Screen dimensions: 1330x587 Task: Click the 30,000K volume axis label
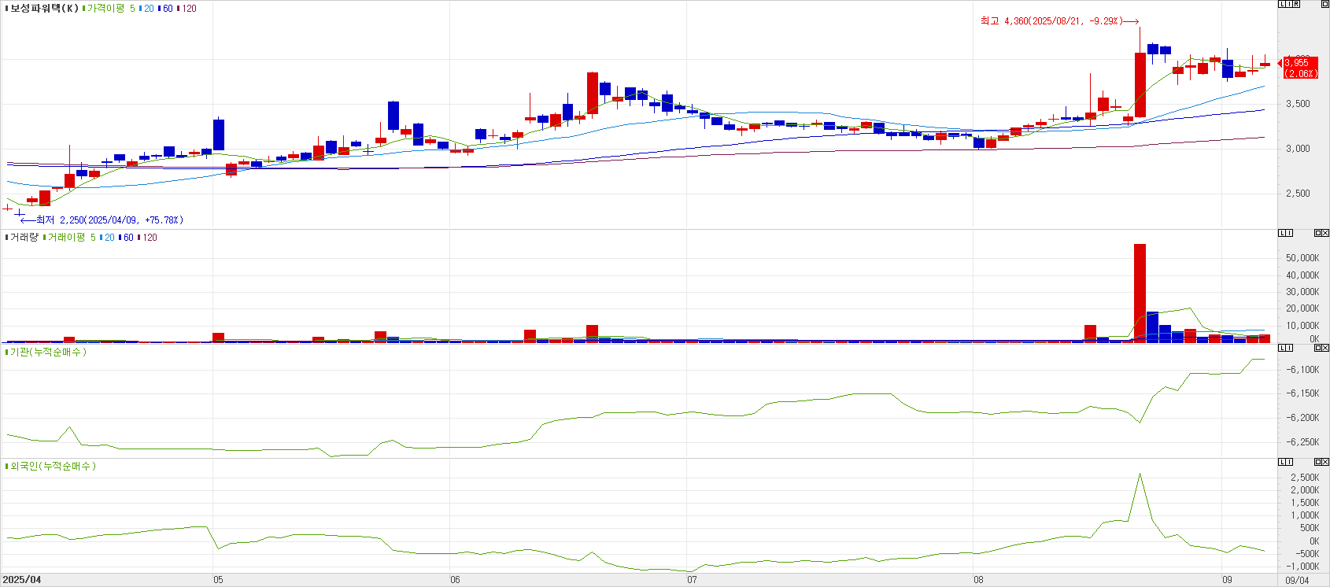click(1302, 292)
